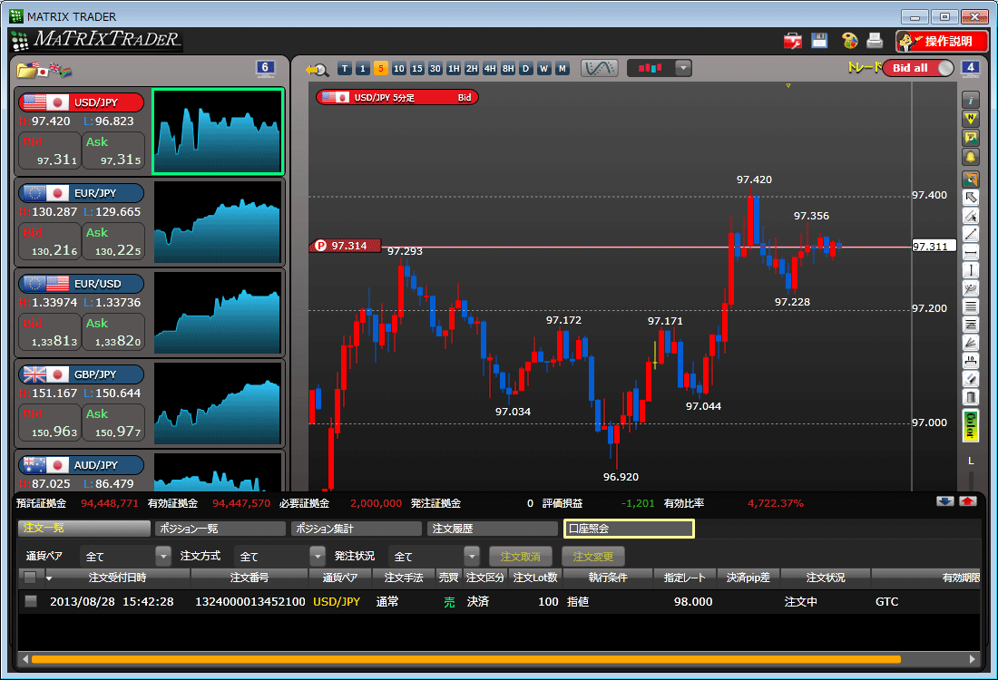This screenshot has width=998, height=680.
Task: Switch chart to 10-minute timeframe
Action: pyautogui.click(x=398, y=69)
